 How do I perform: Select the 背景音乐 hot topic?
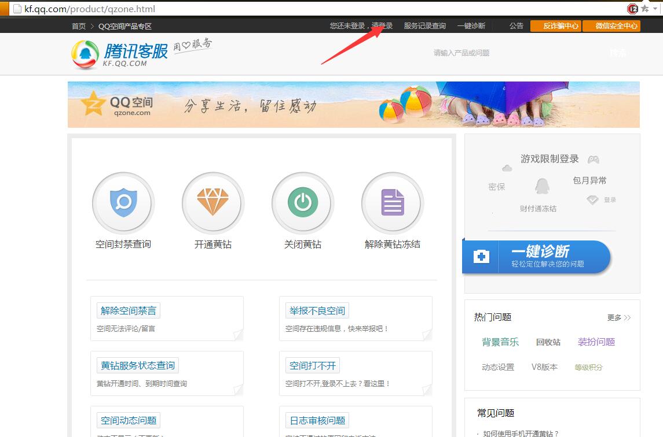click(500, 342)
